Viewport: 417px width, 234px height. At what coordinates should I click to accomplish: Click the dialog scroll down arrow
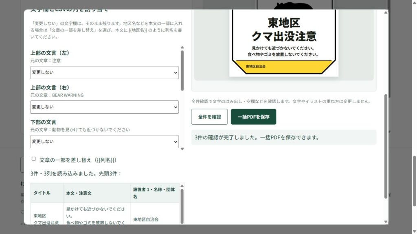[386, 222]
